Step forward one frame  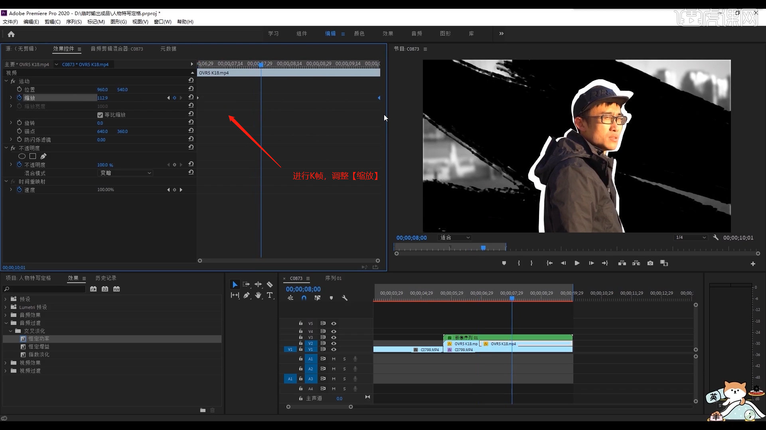591,263
